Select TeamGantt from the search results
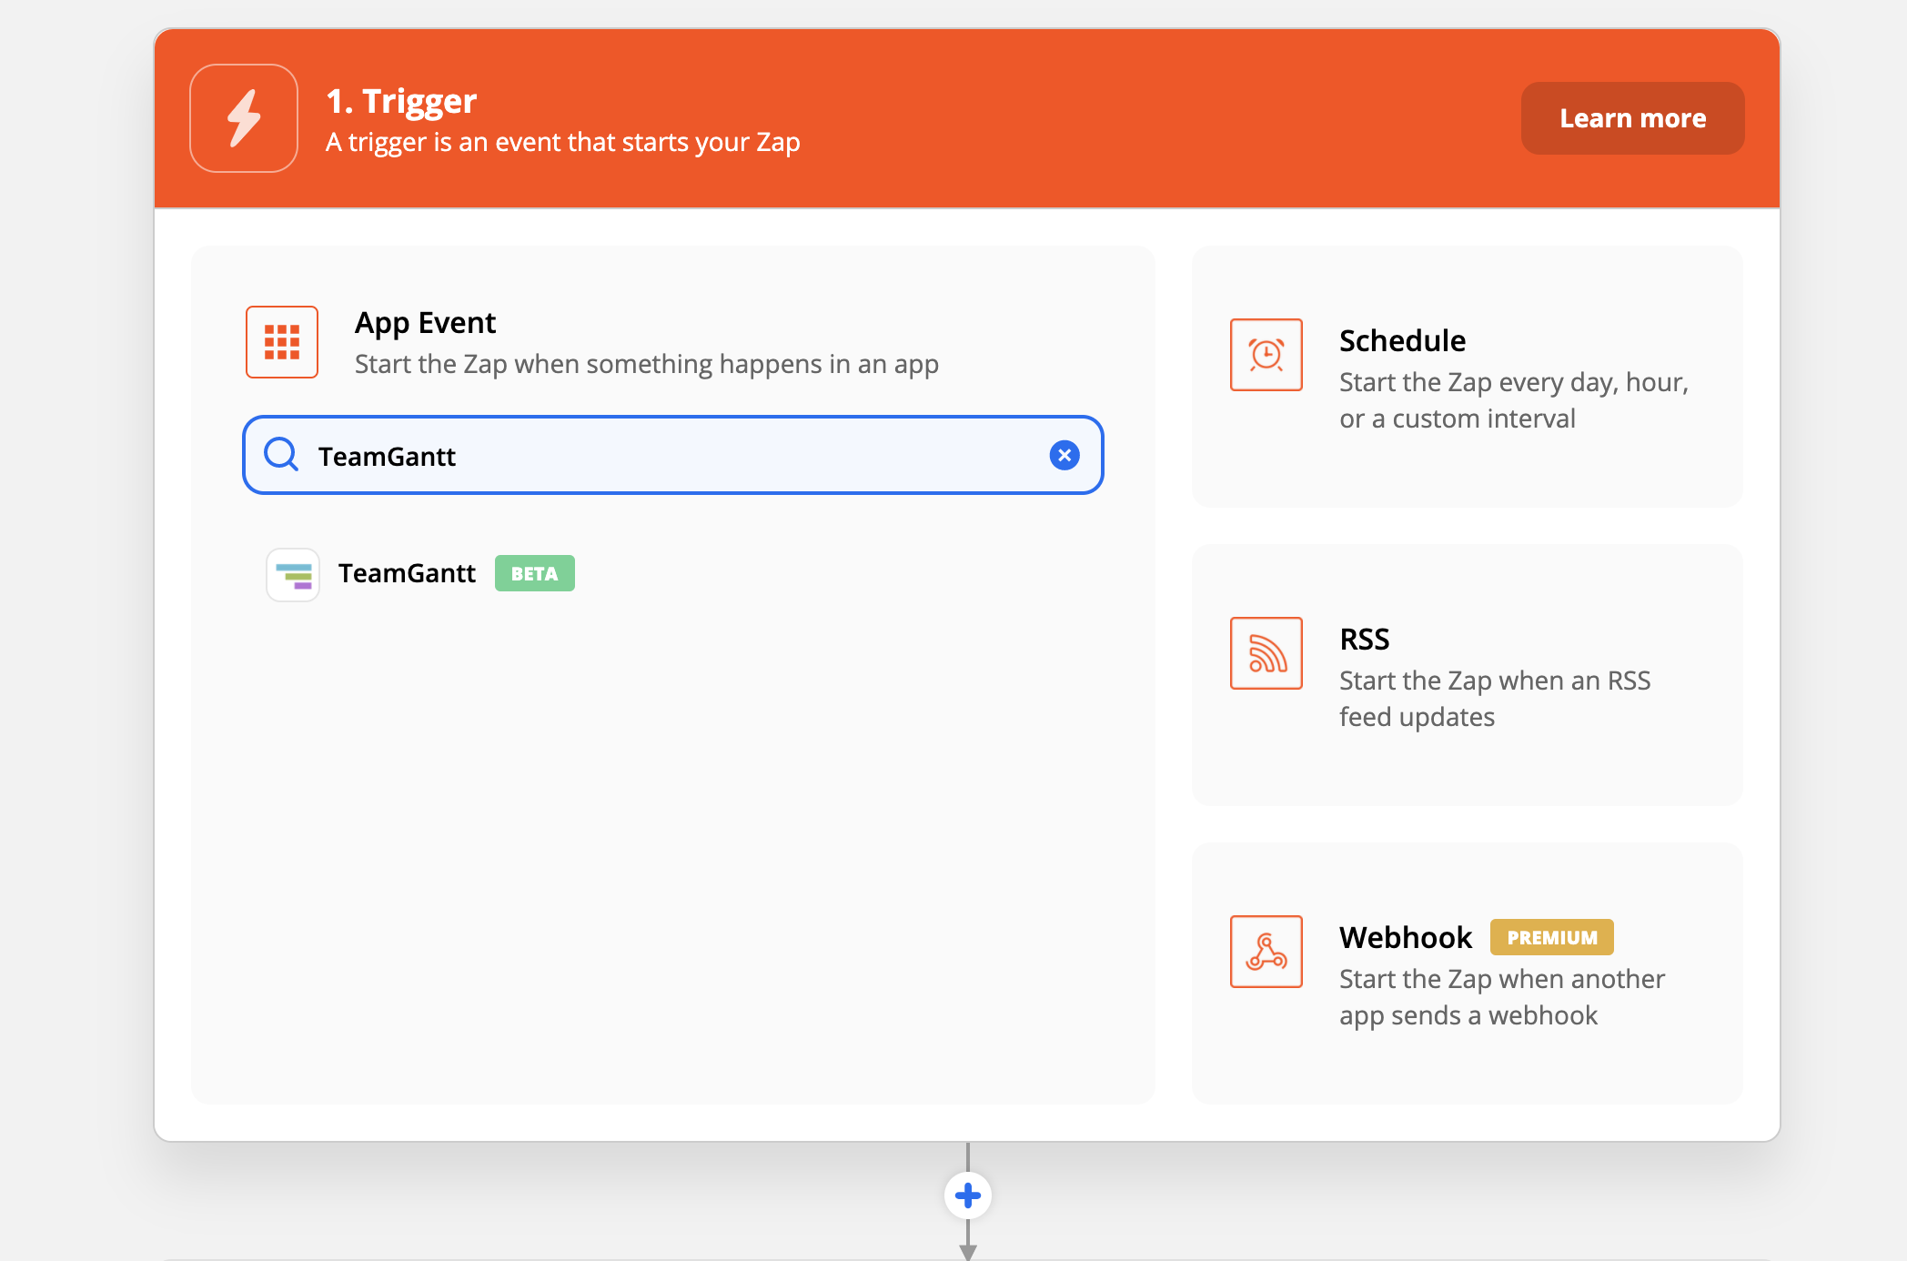This screenshot has width=1907, height=1261. point(407,573)
